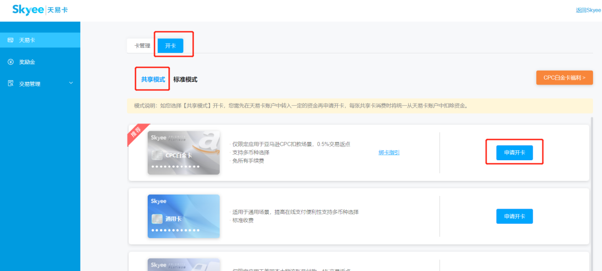This screenshot has height=271, width=602.
Task: Click 申请开卡 for the 通用卡
Action: point(514,216)
